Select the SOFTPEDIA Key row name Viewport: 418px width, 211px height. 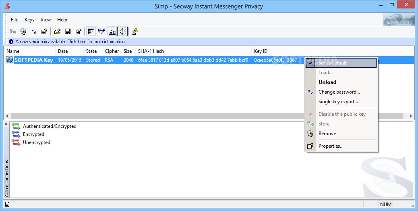click(33, 60)
